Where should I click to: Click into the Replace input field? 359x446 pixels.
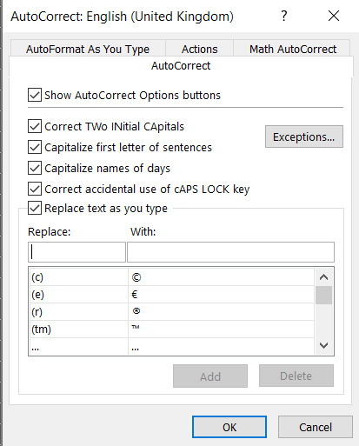point(77,252)
